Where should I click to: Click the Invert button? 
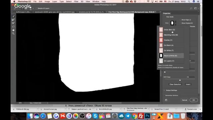tap(188, 84)
